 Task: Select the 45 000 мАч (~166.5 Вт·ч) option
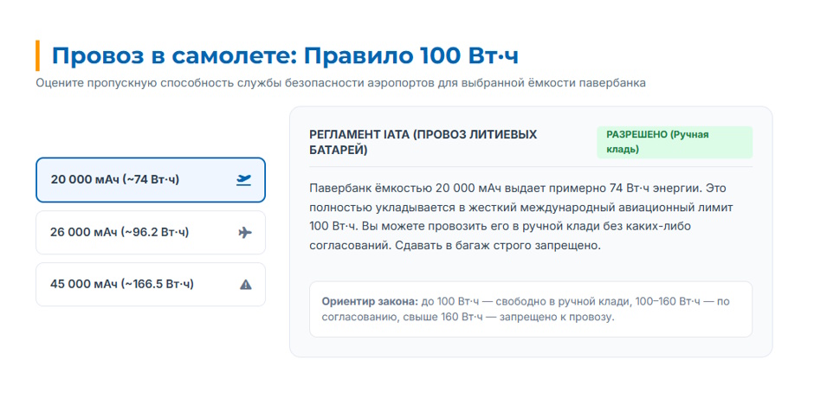point(151,284)
